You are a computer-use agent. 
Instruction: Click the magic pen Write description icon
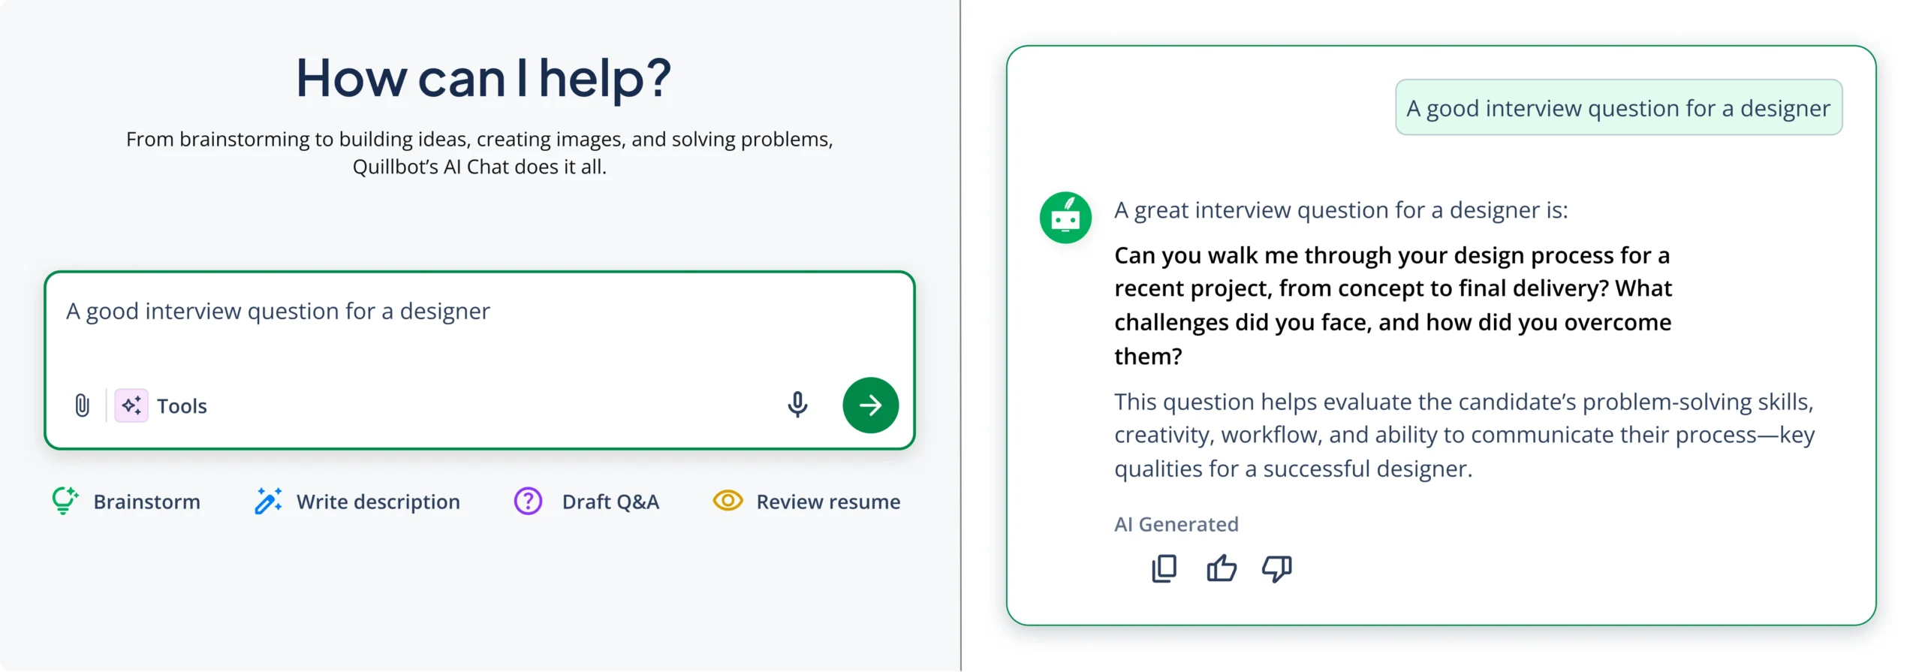(268, 501)
